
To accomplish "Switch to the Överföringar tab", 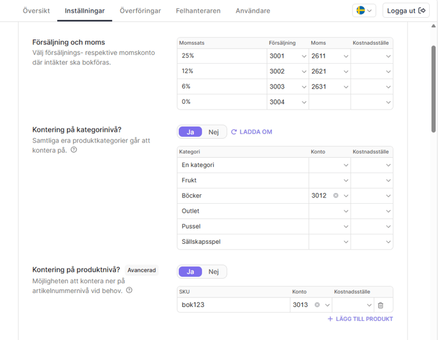I will (140, 11).
